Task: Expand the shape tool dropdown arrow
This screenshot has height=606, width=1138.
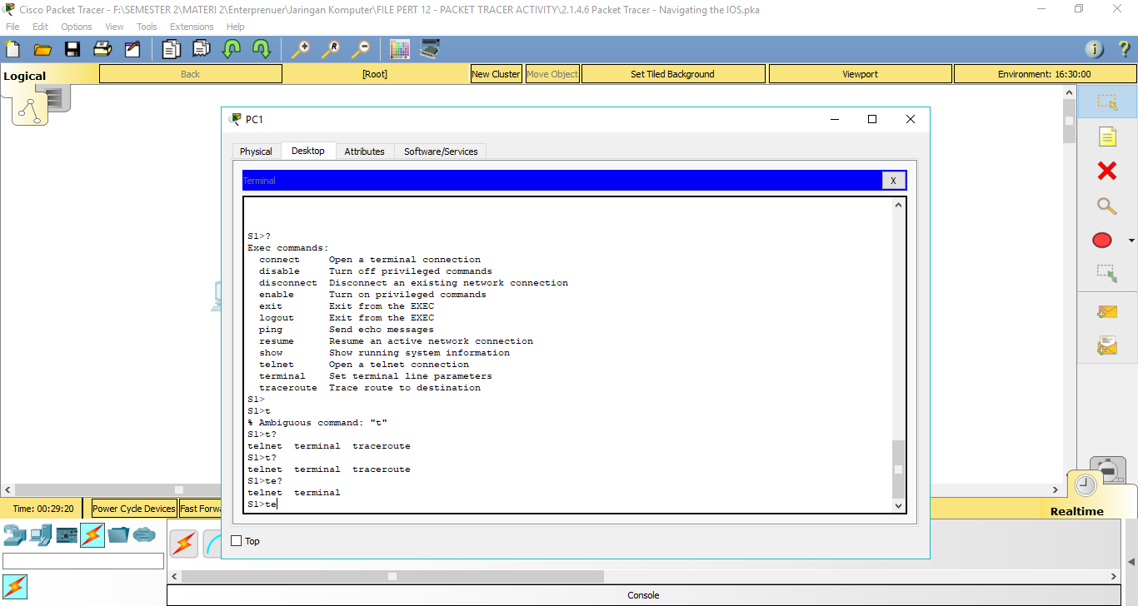Action: (x=1131, y=241)
